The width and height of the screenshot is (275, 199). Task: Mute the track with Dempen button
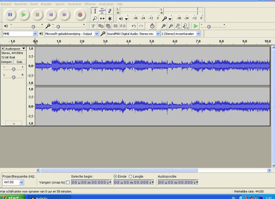(7, 62)
